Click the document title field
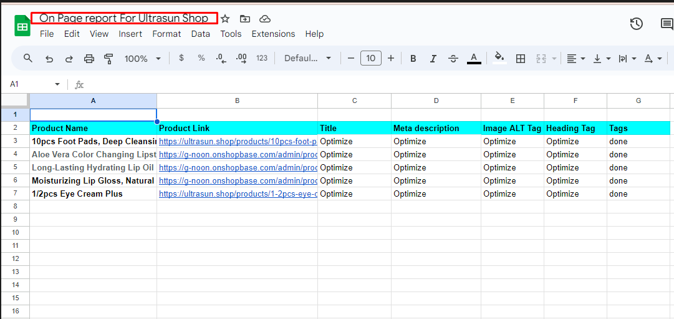674x319 pixels. [124, 18]
